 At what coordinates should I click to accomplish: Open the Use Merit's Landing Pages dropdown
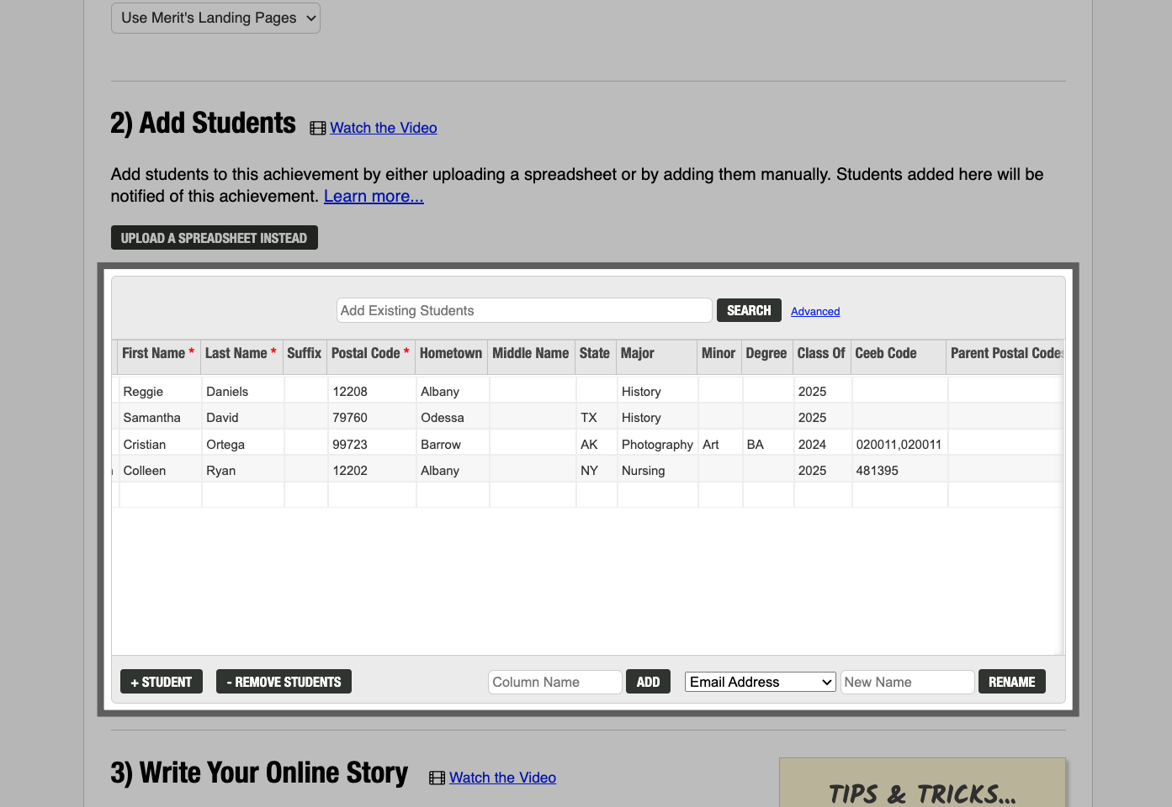tap(215, 18)
